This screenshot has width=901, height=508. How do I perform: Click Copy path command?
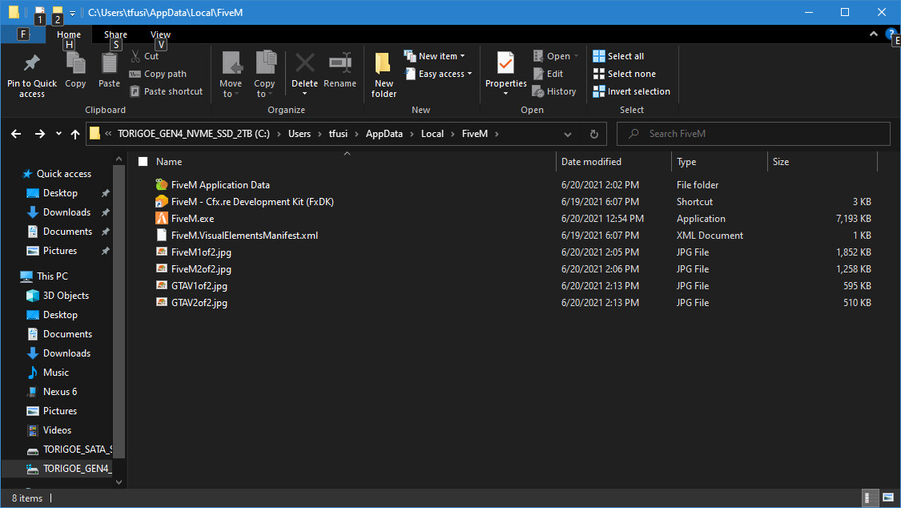coord(158,74)
